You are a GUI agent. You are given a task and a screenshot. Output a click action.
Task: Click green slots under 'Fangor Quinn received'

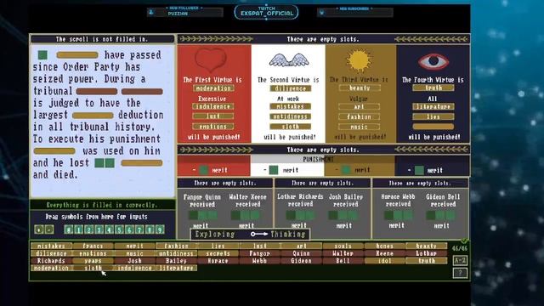[203, 215]
